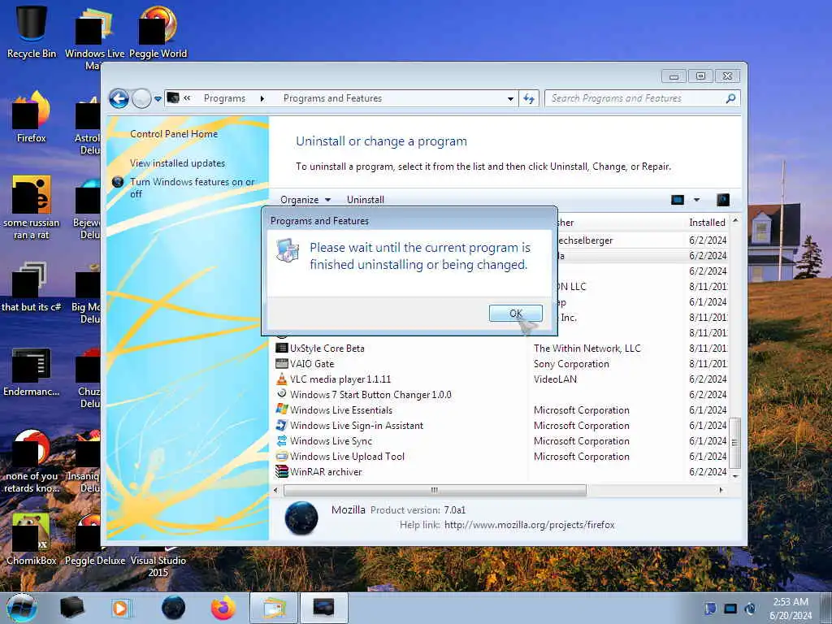Select Windows Live Sync entry
This screenshot has height=624, width=832.
pyautogui.click(x=331, y=440)
